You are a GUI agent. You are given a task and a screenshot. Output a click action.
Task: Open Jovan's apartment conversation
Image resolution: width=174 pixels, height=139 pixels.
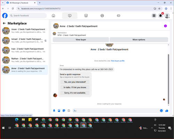pyautogui.click(x=24, y=31)
